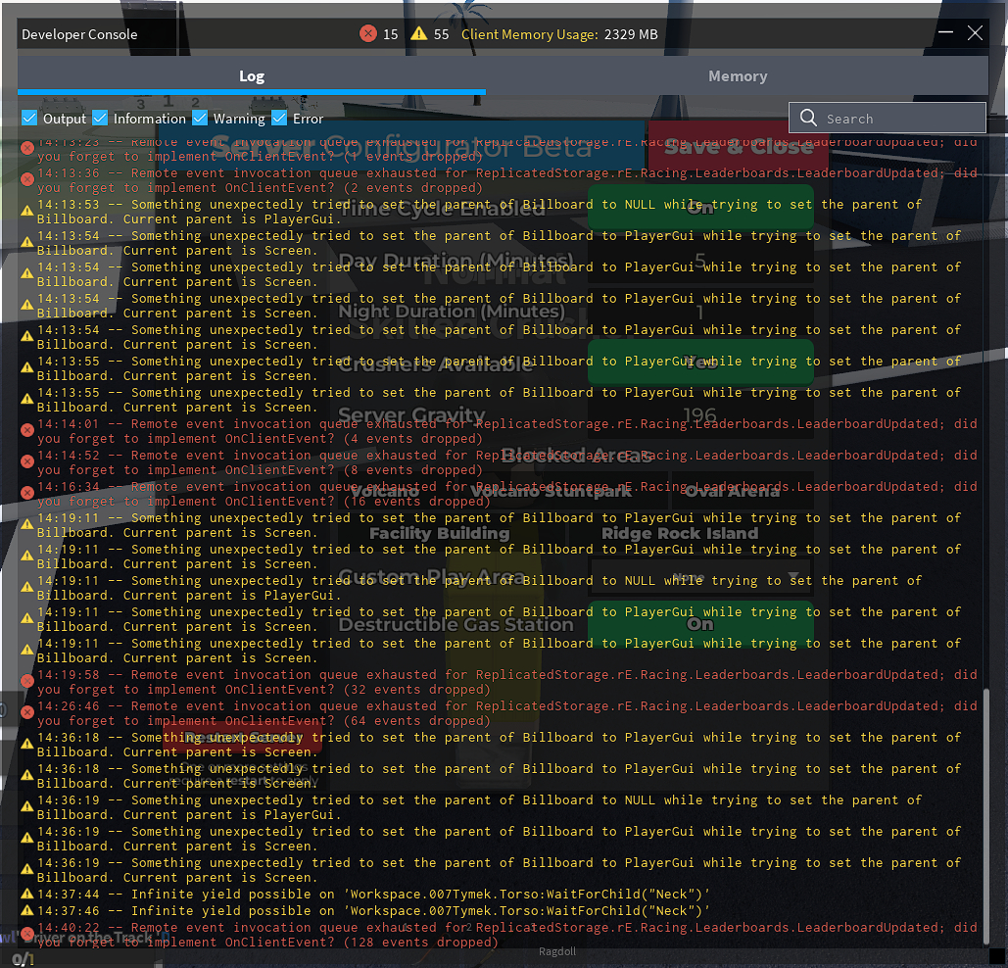Screen dimensions: 1008x968
Task: Switch to the Log tab
Action: (x=252, y=76)
